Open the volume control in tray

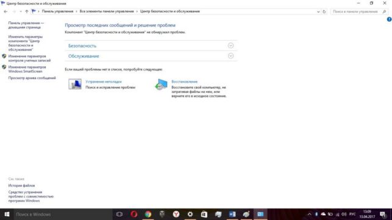click(x=344, y=215)
